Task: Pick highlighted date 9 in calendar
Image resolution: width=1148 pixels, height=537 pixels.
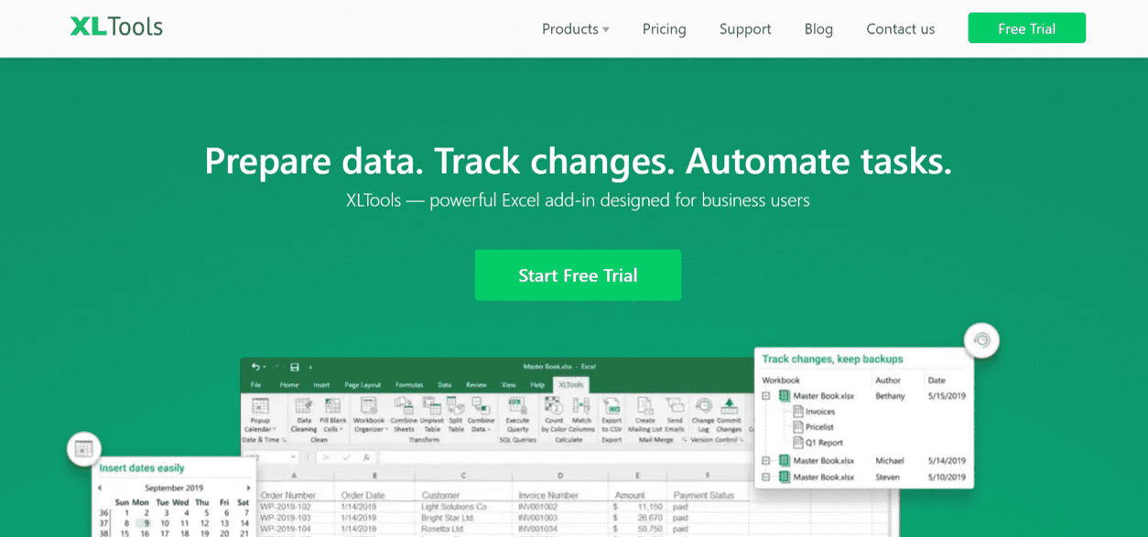Action: (x=143, y=523)
